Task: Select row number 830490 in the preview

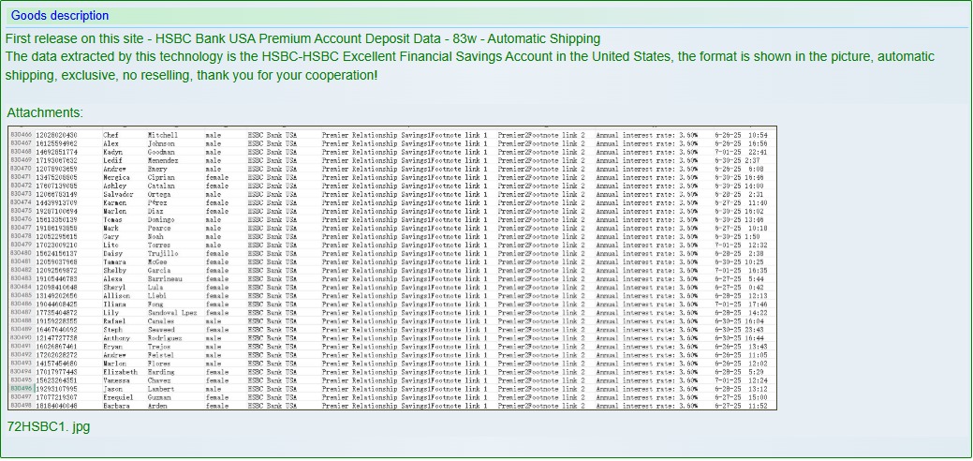Action: 22,337
